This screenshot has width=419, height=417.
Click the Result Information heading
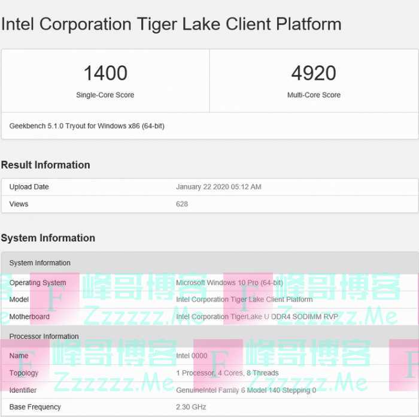click(x=45, y=165)
